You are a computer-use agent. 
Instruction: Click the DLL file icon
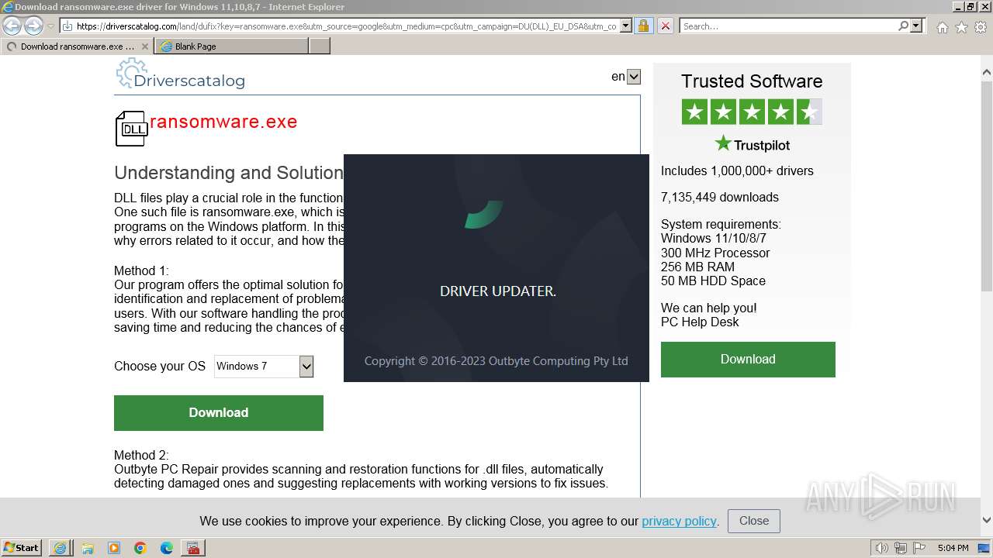pyautogui.click(x=131, y=129)
